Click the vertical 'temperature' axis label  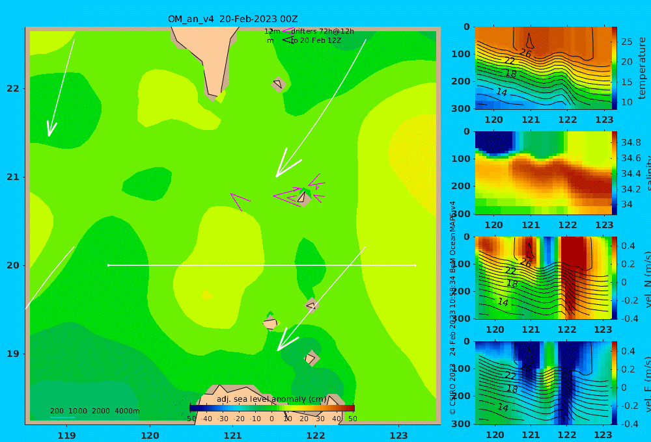click(642, 68)
